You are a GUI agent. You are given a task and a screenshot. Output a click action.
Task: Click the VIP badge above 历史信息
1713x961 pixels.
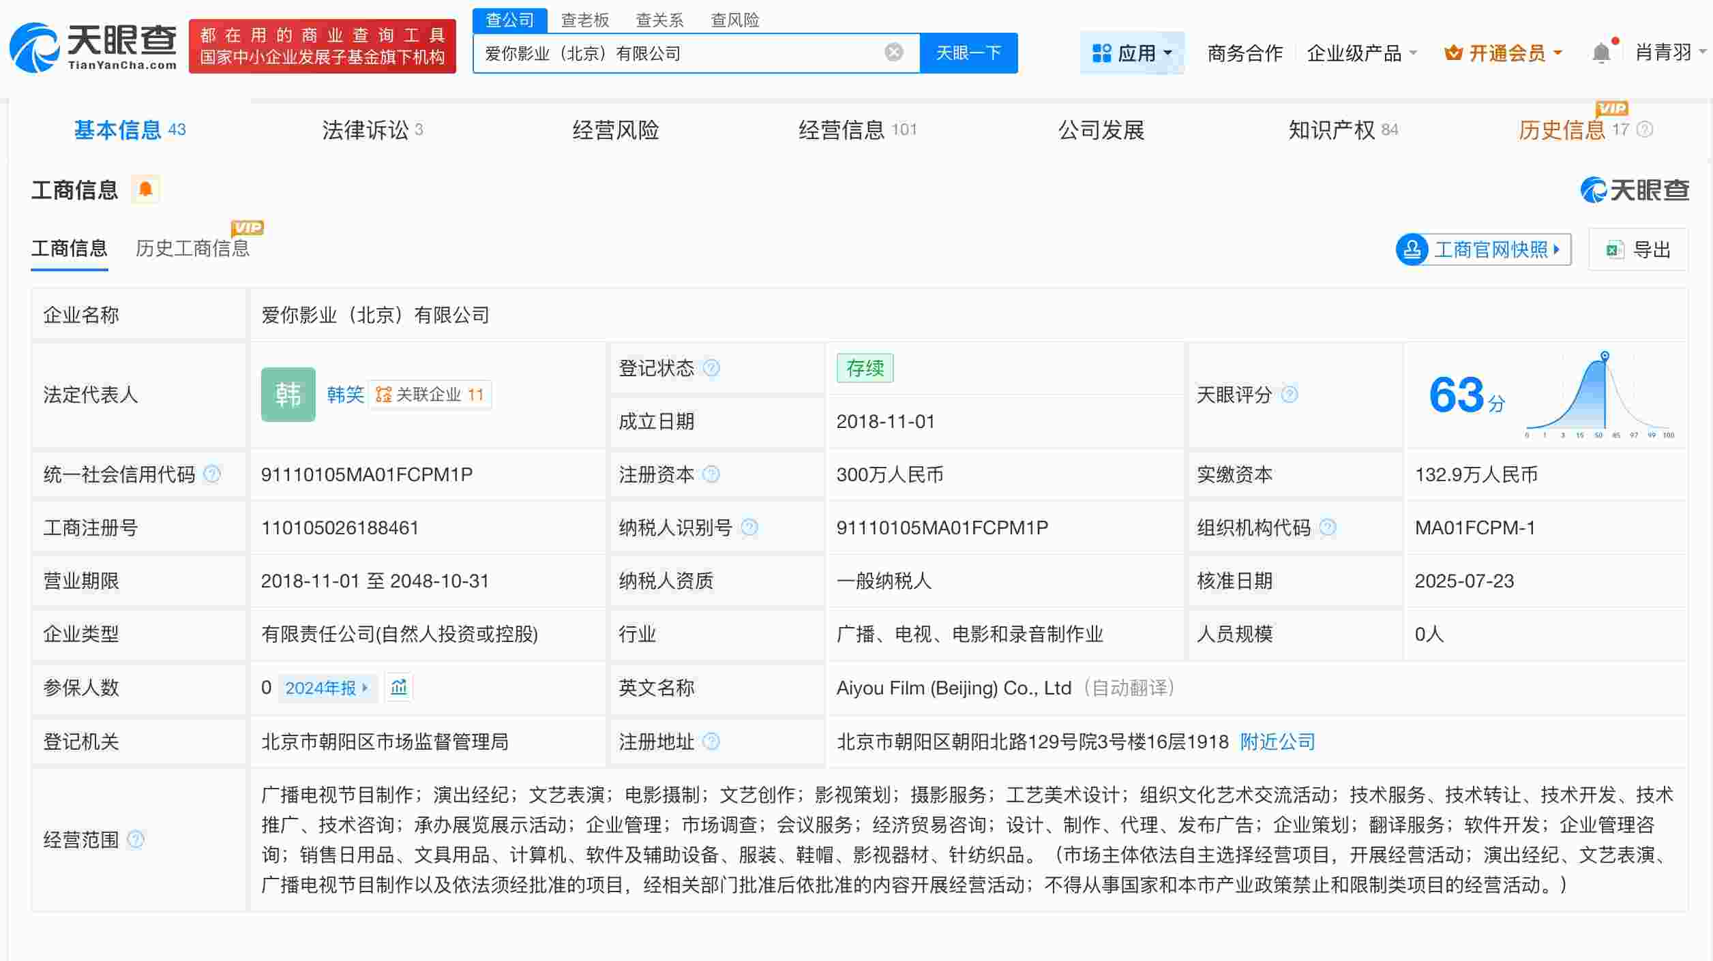click(1611, 109)
